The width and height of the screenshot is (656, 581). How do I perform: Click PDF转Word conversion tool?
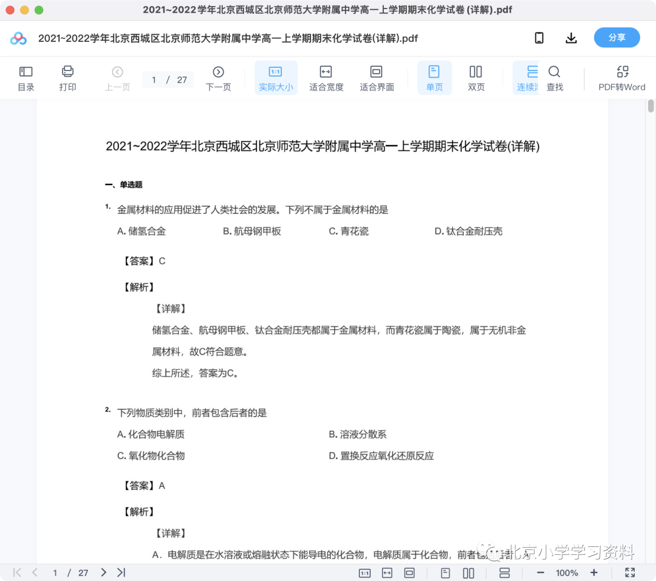pyautogui.click(x=622, y=78)
